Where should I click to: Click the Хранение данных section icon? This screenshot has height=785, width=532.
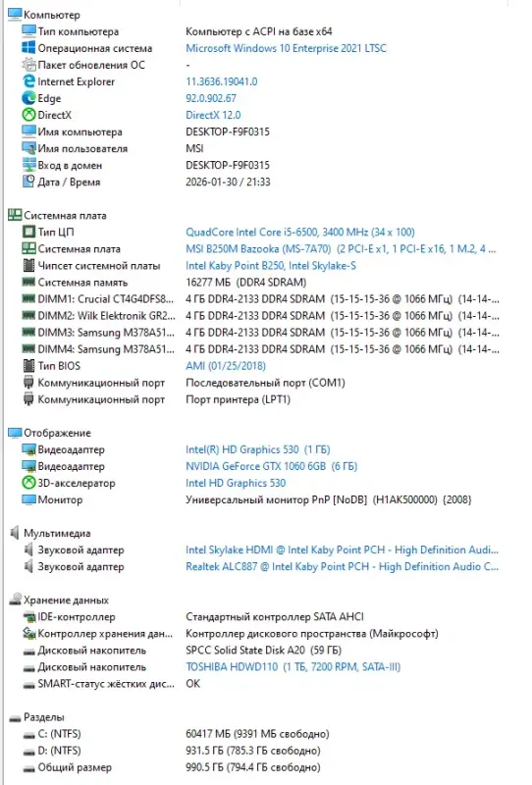[15, 600]
